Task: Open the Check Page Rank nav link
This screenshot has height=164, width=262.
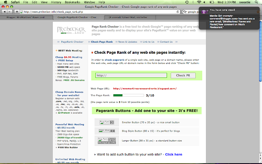Action: pos(102,42)
